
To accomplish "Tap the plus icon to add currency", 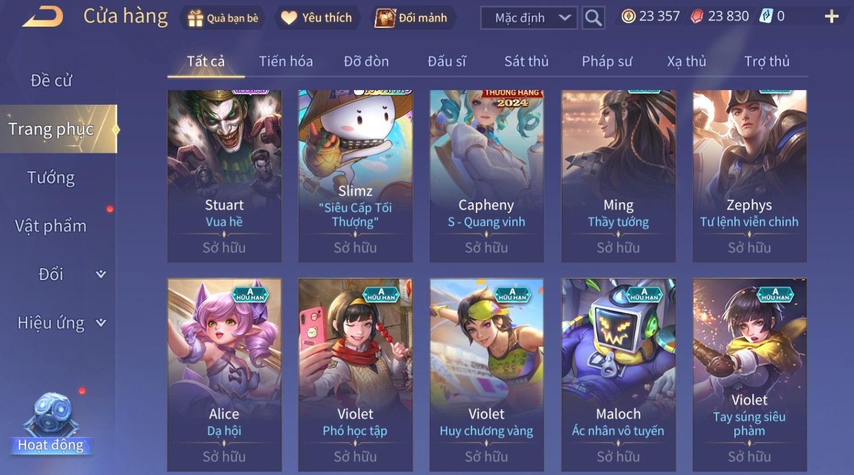I will (831, 16).
